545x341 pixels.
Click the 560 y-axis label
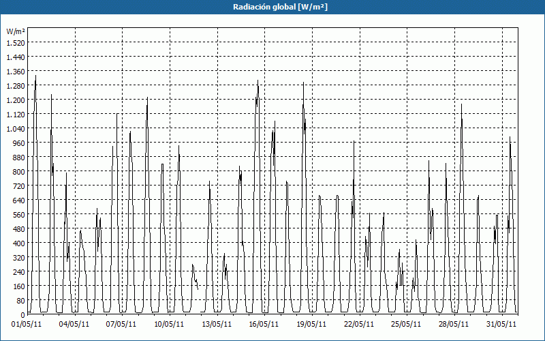[20, 215]
